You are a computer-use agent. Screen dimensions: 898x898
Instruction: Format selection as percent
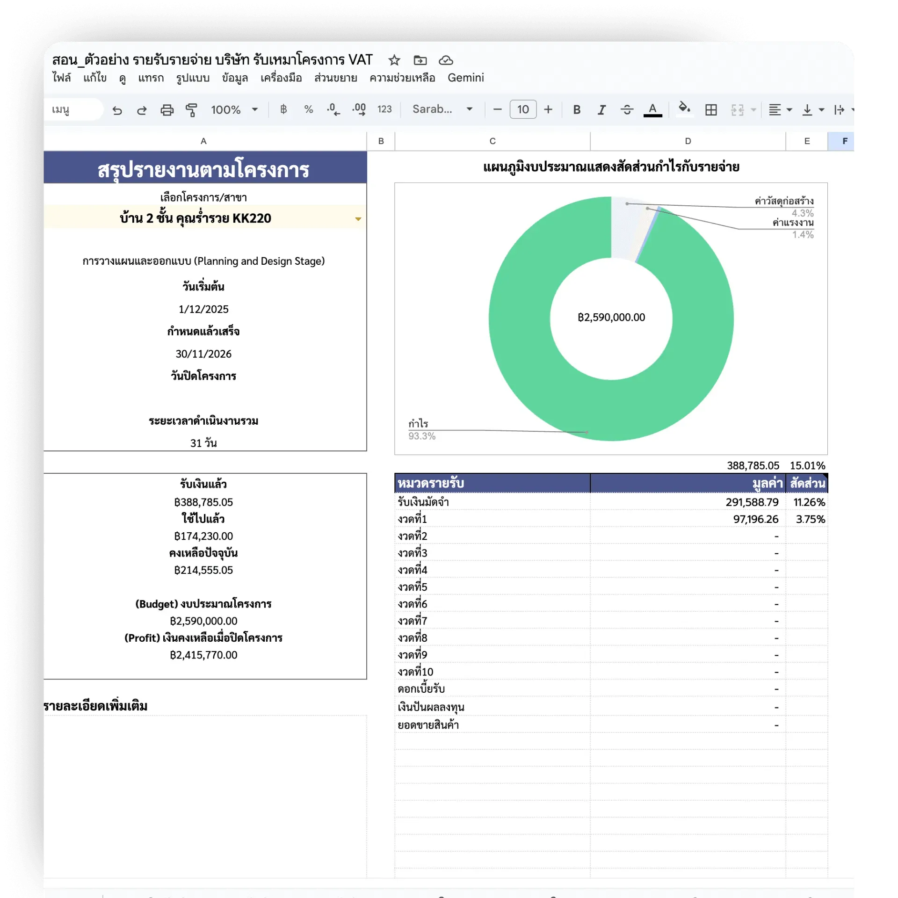coord(308,109)
